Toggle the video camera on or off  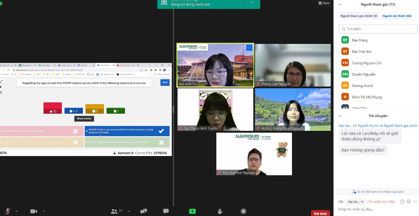(x=33, y=211)
